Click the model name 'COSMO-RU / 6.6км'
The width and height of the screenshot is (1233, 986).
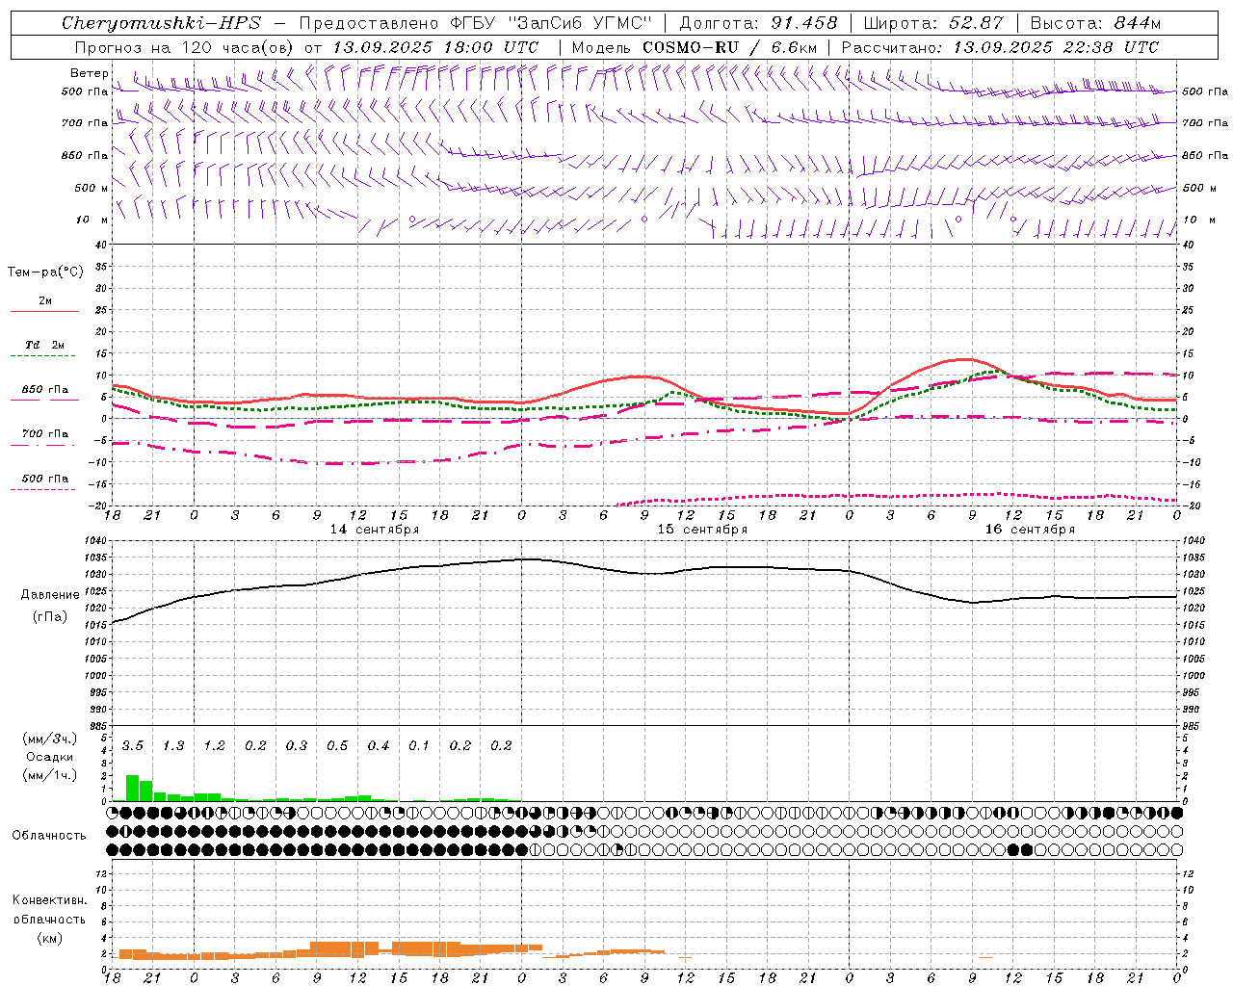pyautogui.click(x=729, y=47)
